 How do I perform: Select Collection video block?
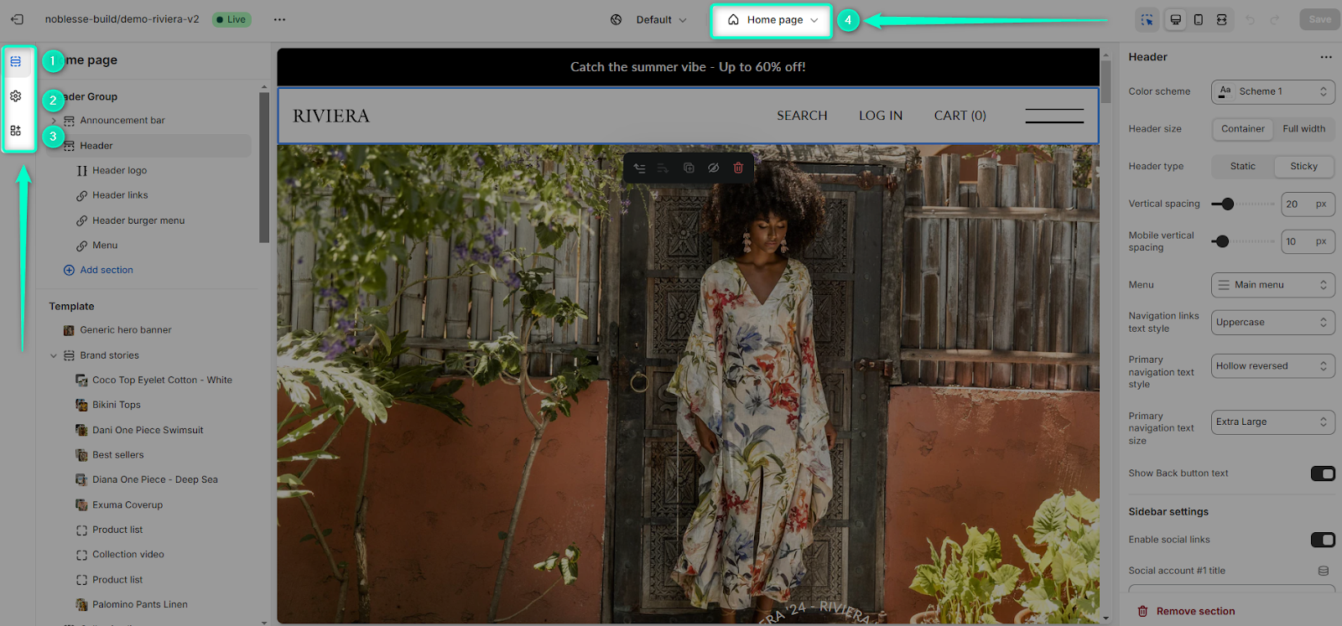[128, 555]
